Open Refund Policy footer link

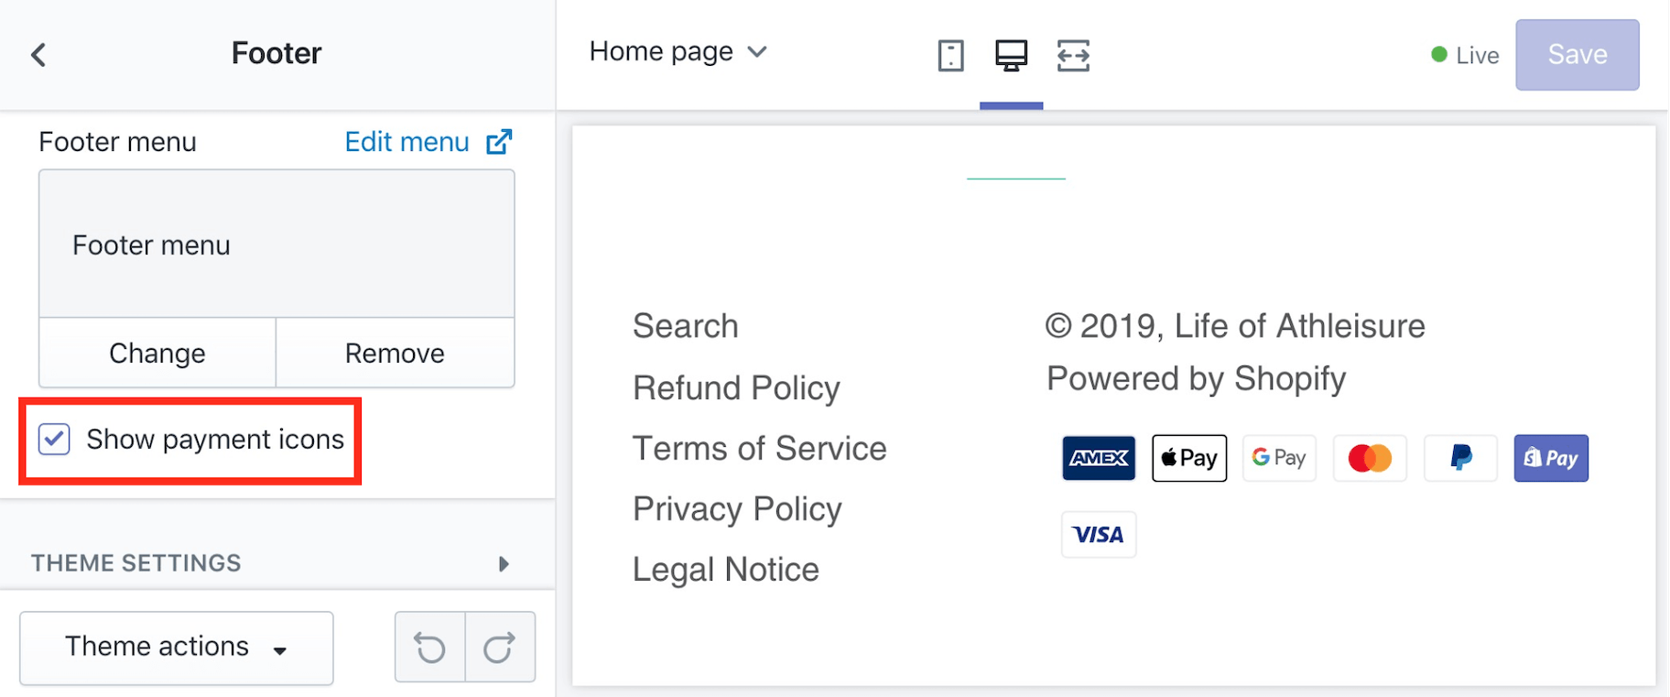coord(736,388)
